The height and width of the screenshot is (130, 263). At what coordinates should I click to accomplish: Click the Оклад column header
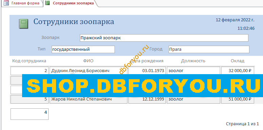[238, 61]
